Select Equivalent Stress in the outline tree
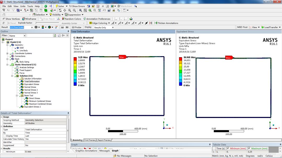The height and width of the screenshot is (158, 282). (32, 84)
